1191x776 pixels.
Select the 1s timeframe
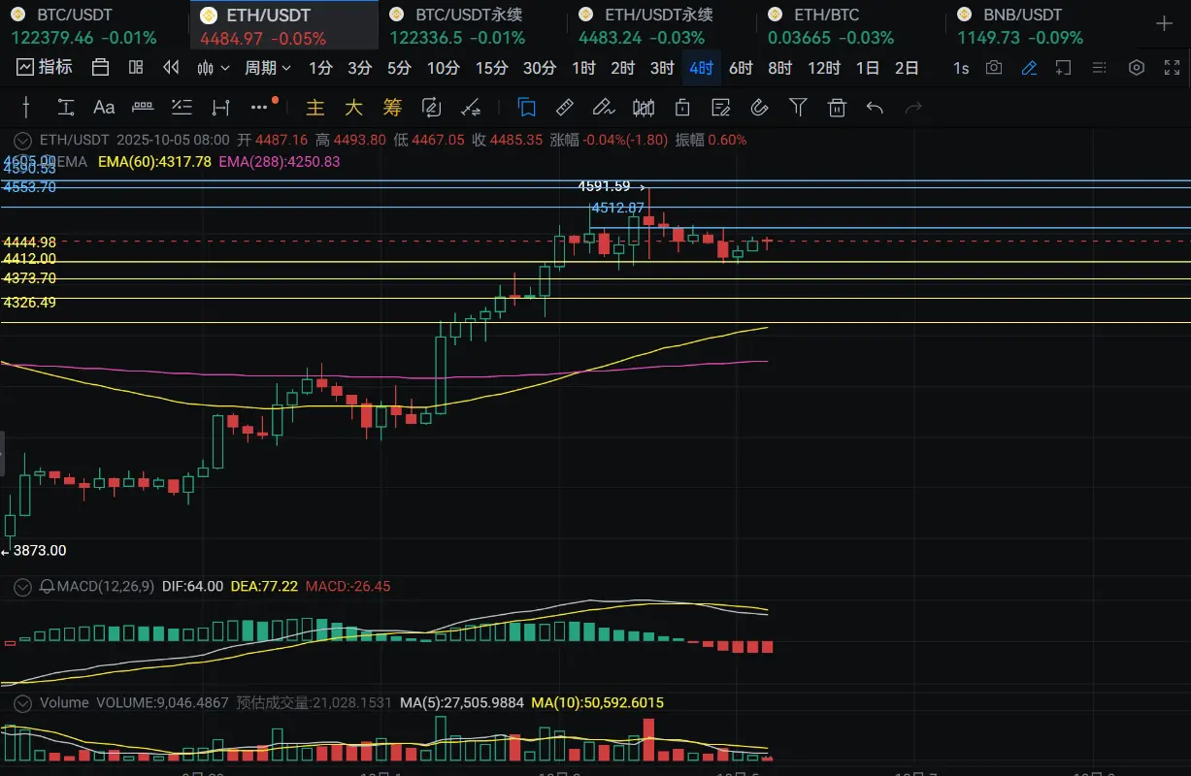pos(960,68)
